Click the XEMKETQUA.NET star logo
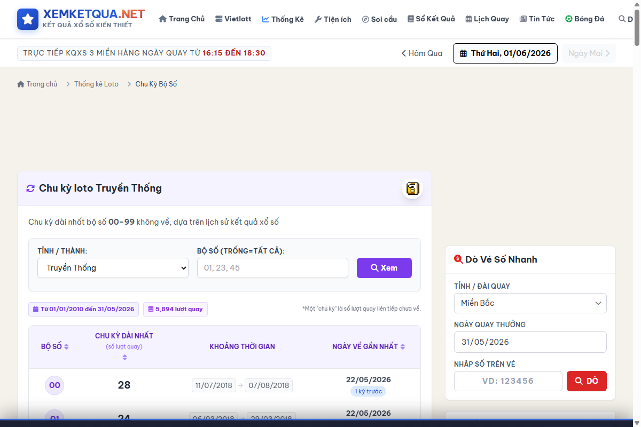The width and height of the screenshot is (641, 427). (x=28, y=19)
